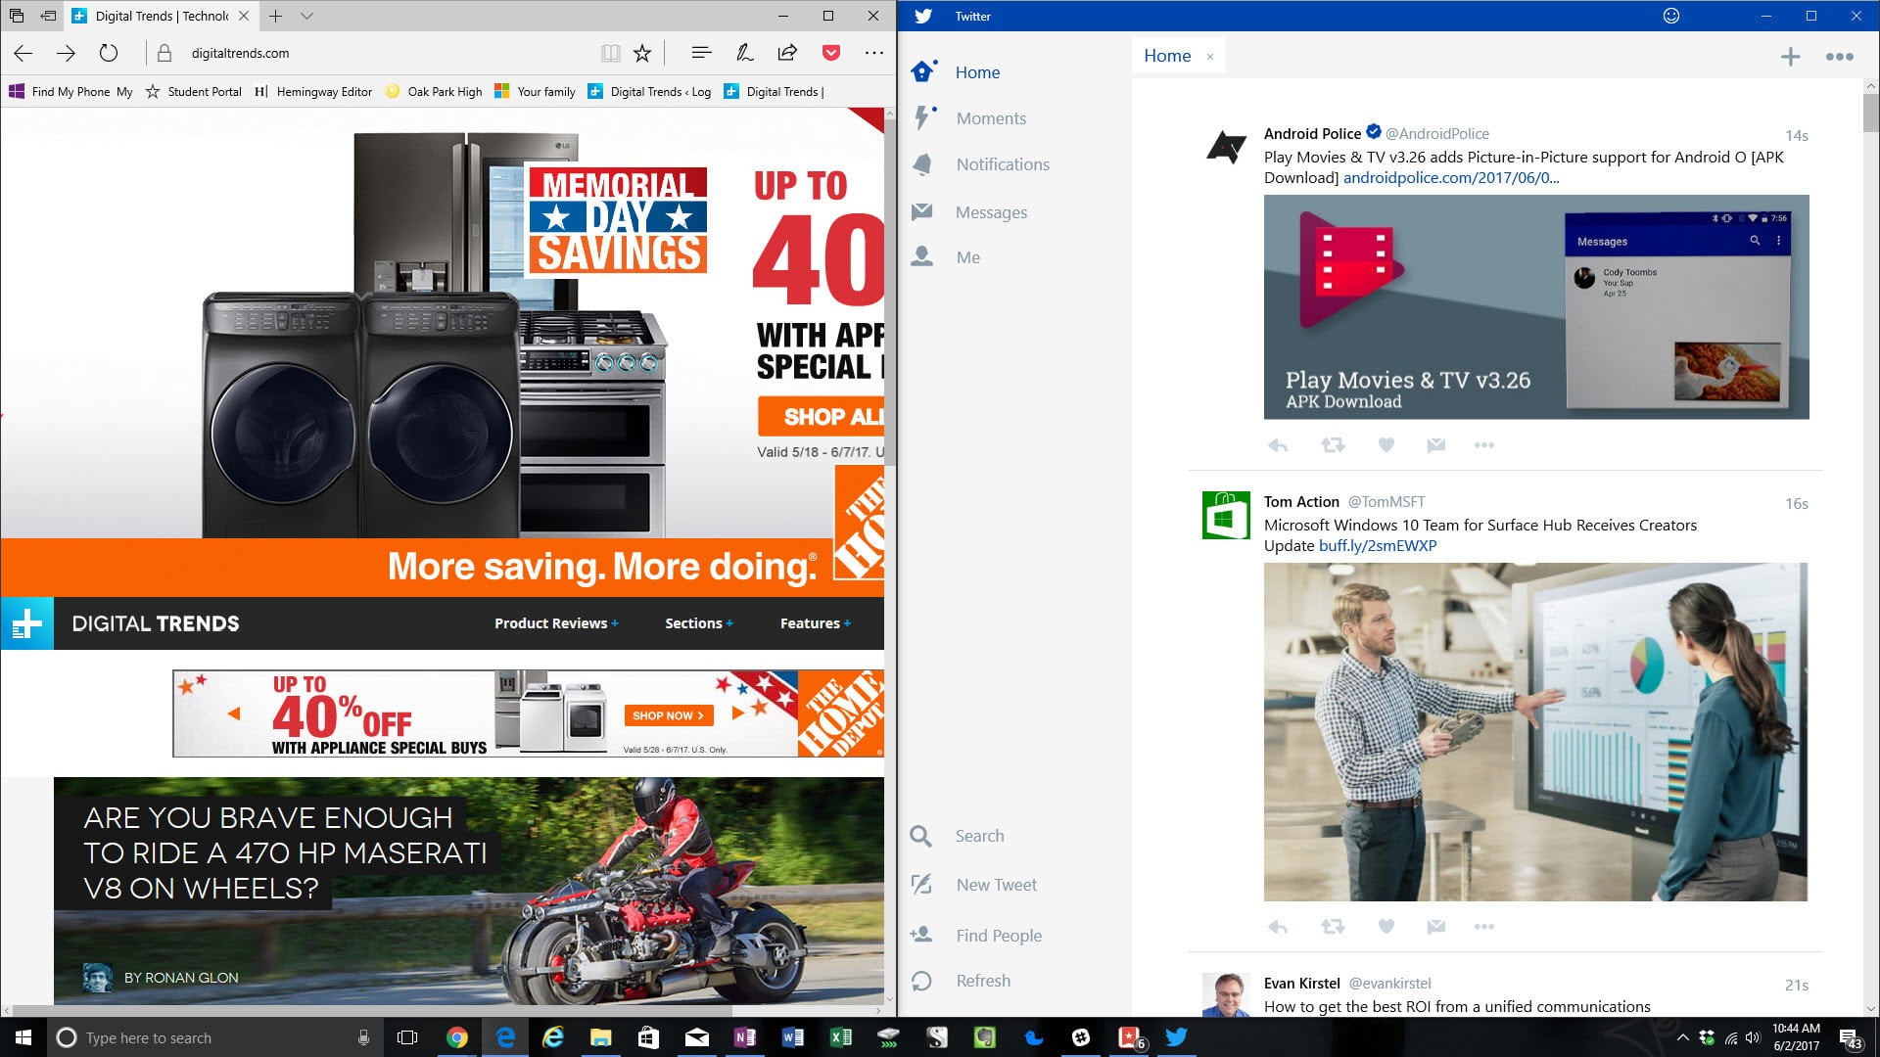Reply to Android Police tweet
1880x1057 pixels.
click(1278, 445)
